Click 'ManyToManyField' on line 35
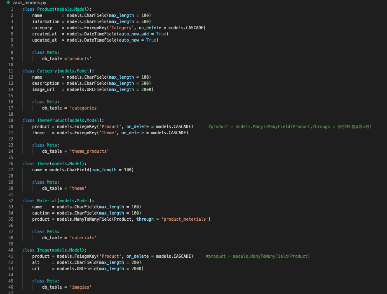This screenshot has width=387, height=294. [93, 219]
